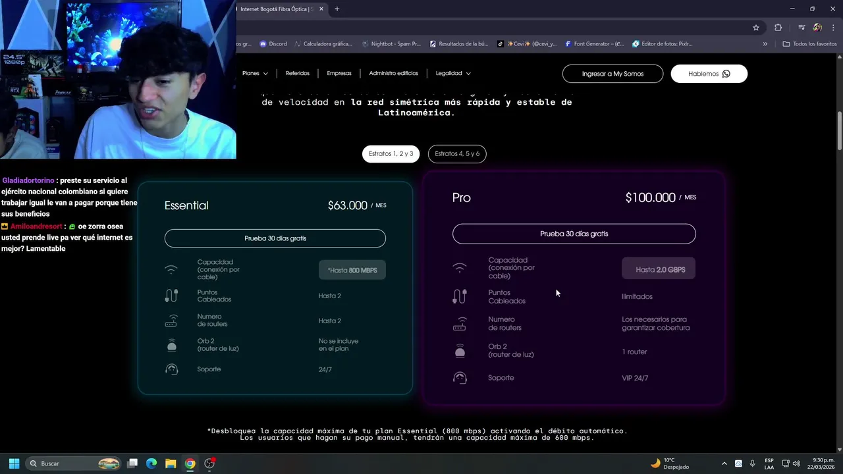Click the Essential Orb 2 router icon
Screen dimensions: 843x474
(171, 345)
